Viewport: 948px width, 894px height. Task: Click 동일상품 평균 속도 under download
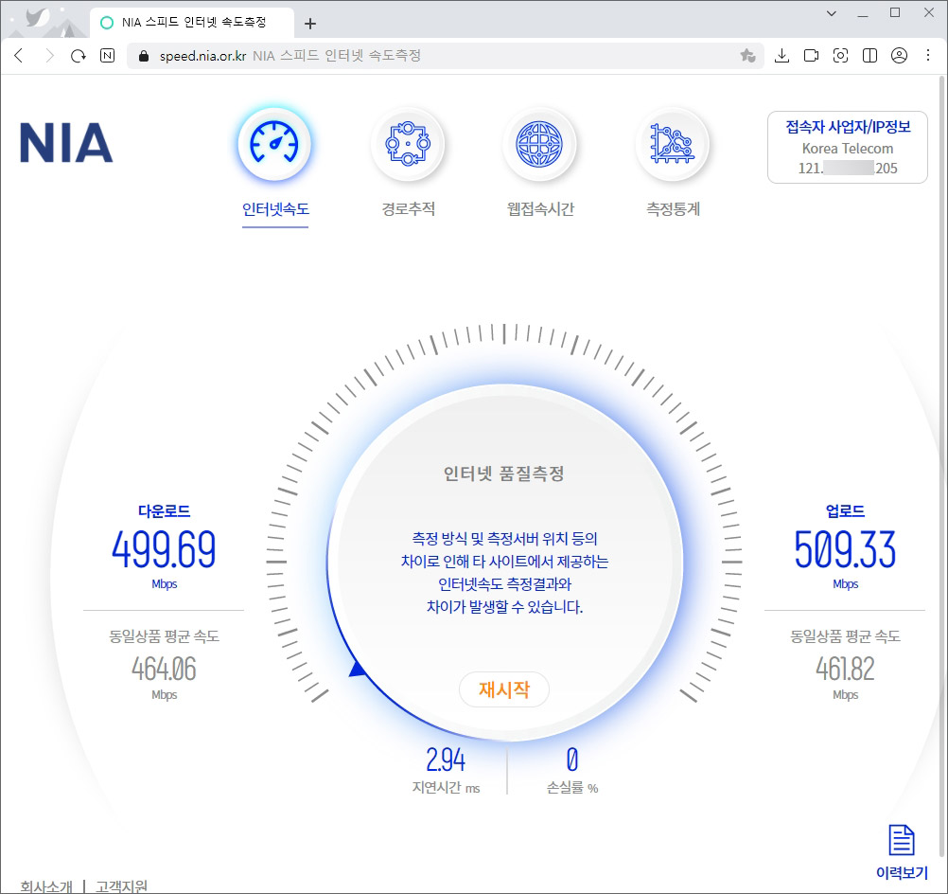[x=164, y=636]
